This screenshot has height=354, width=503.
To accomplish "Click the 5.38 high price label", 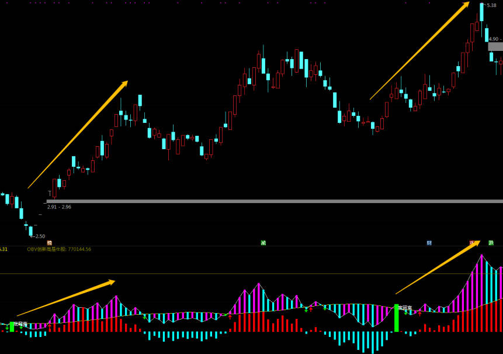I will [x=491, y=5].
